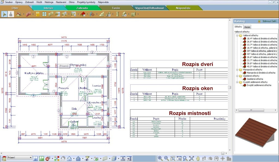Select 35° Valbová střecha pálená item
Viewport: 279px width, 162px height.
click(x=262, y=51)
